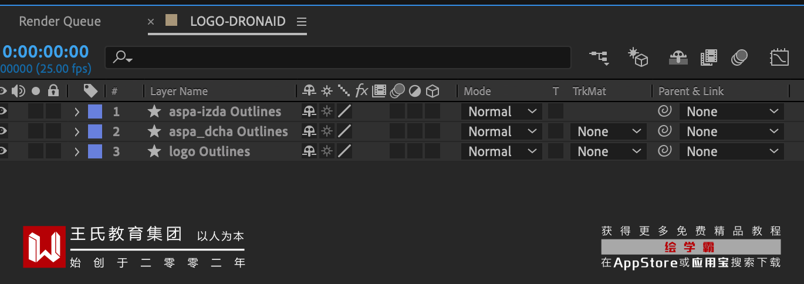Enable the Frame Blending icon
This screenshot has height=284, width=804.
tap(709, 57)
